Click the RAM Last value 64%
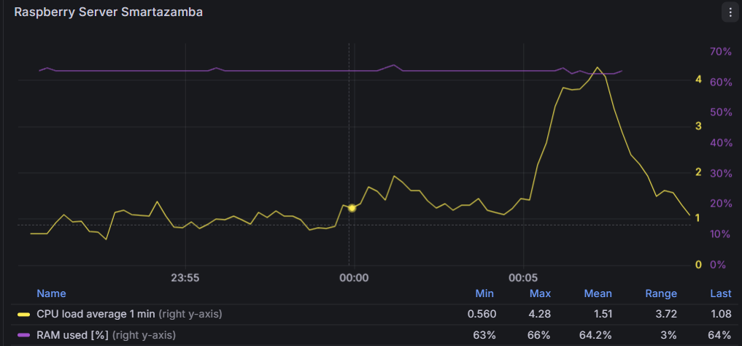The width and height of the screenshot is (742, 346). click(x=720, y=335)
